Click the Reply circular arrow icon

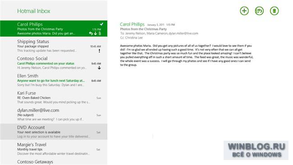(x=259, y=11)
